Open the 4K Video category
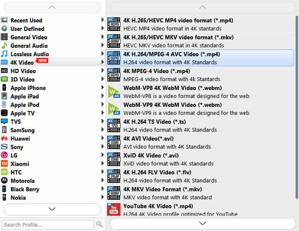This screenshot has height=231, width=299. (53, 62)
